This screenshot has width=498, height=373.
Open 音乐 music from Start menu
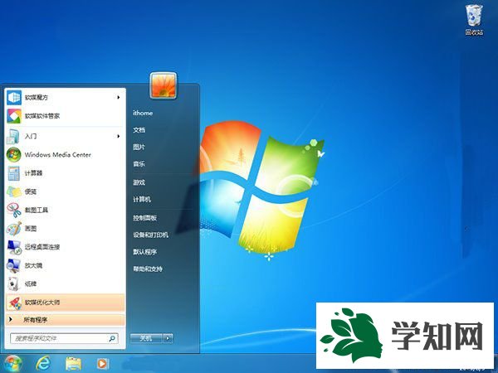point(139,164)
